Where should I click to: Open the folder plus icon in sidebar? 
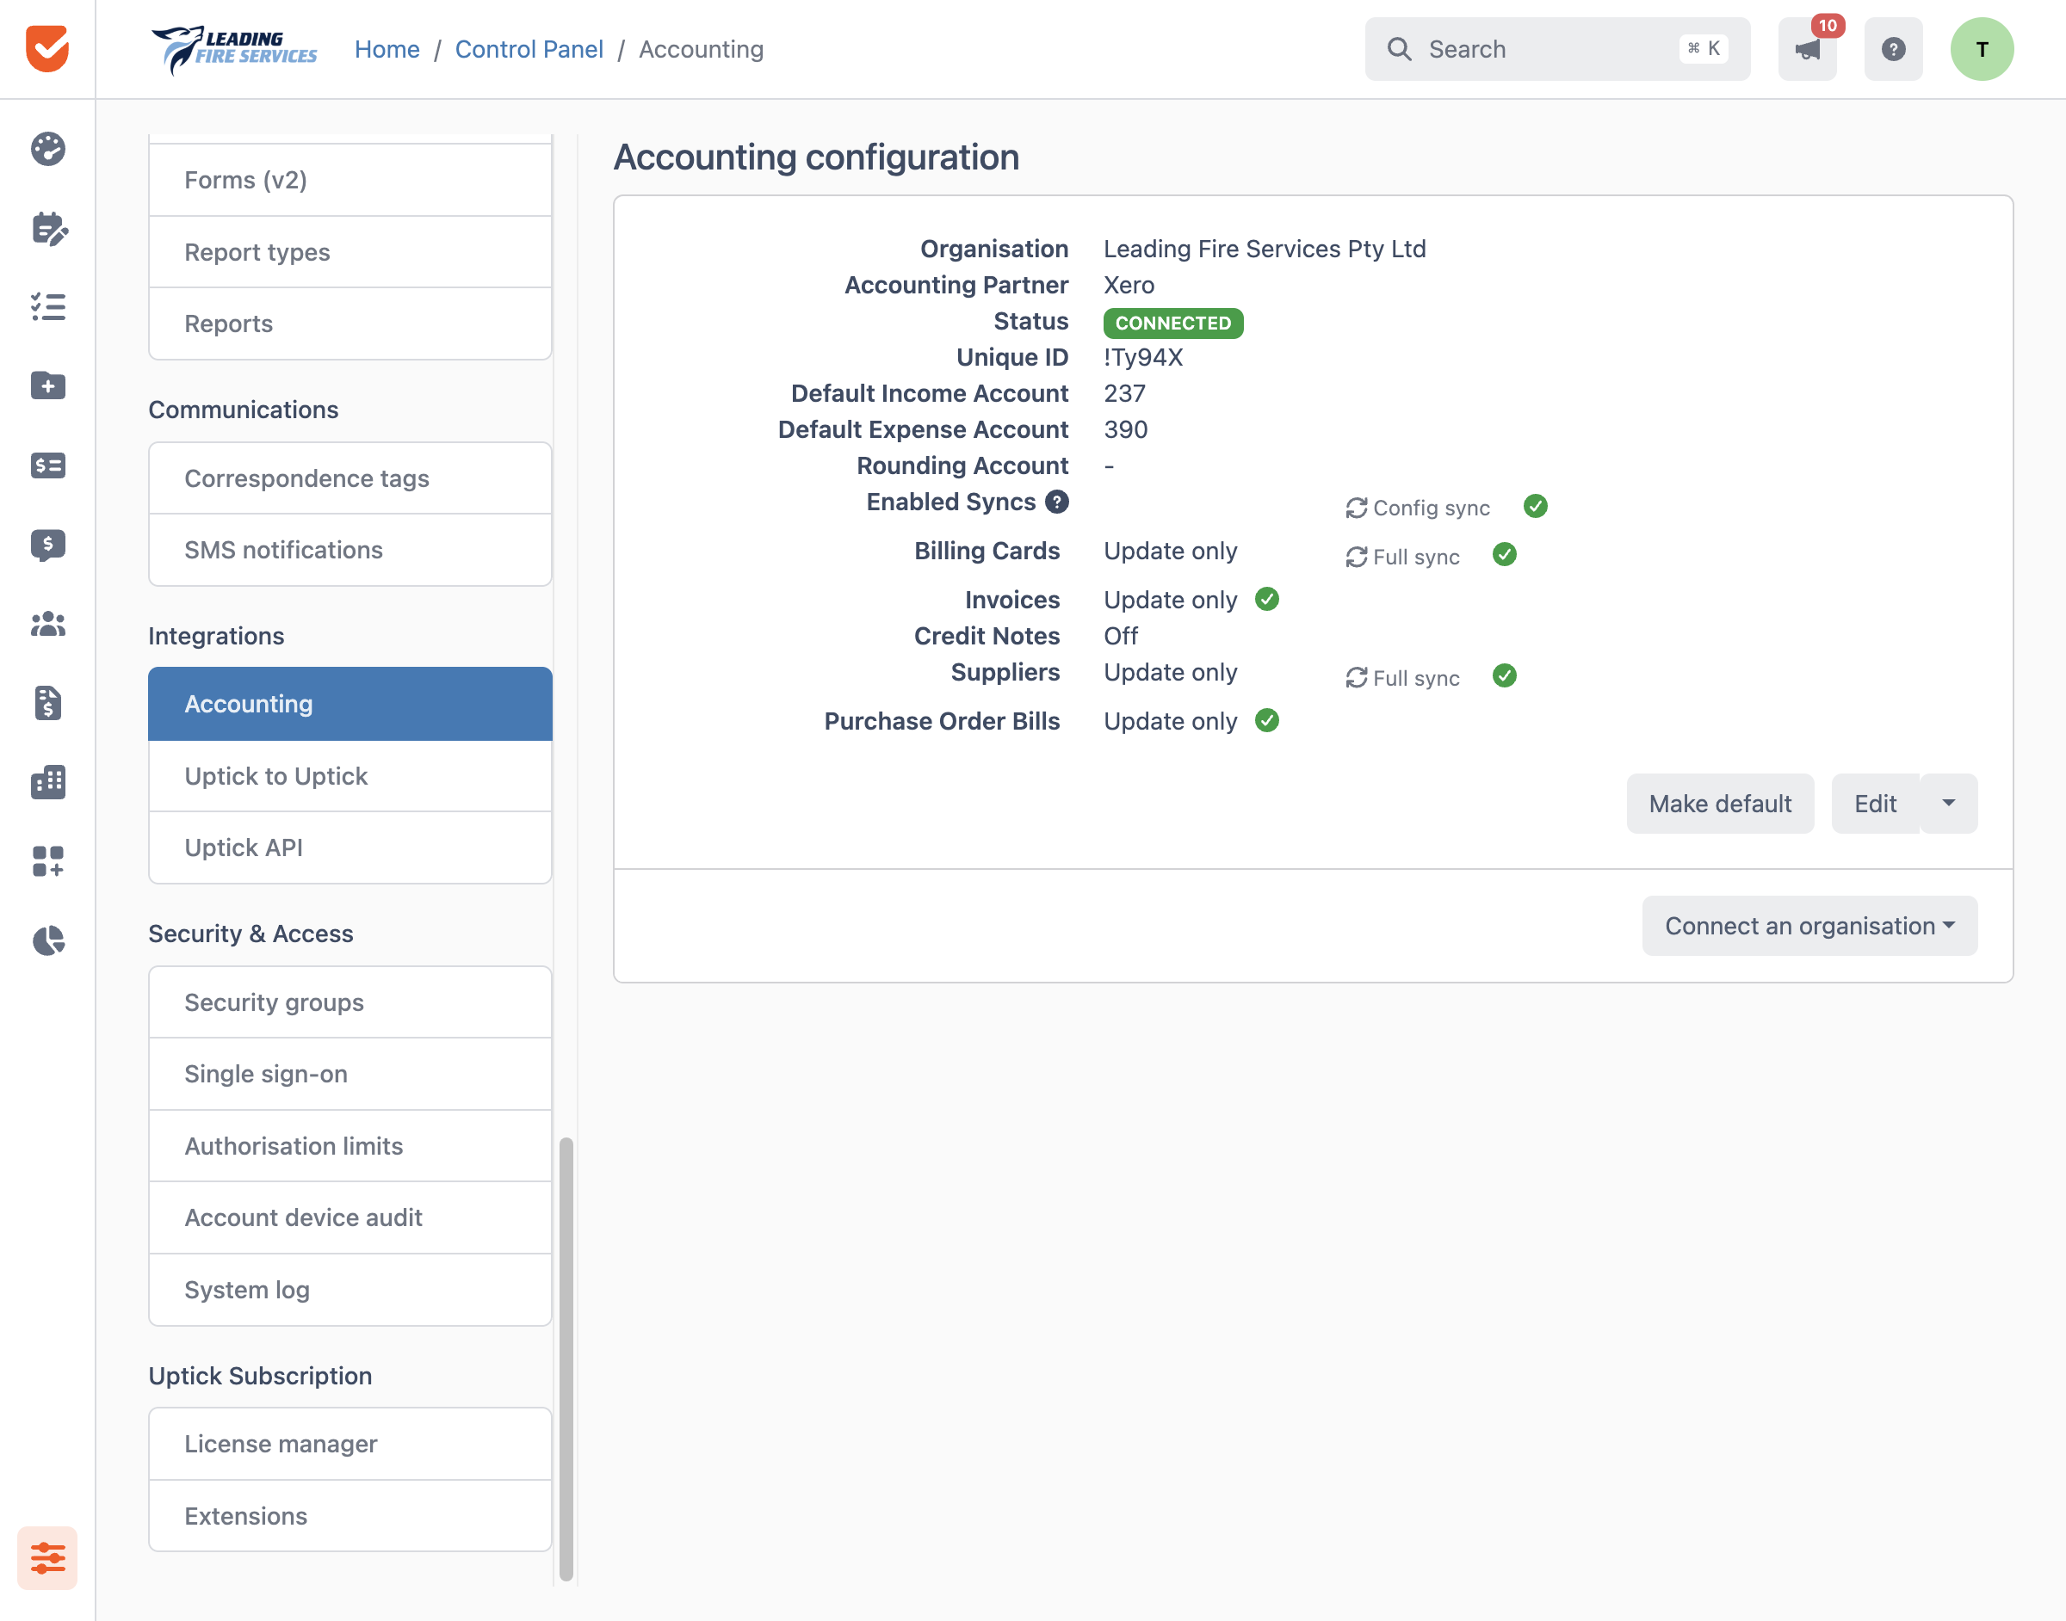click(47, 386)
